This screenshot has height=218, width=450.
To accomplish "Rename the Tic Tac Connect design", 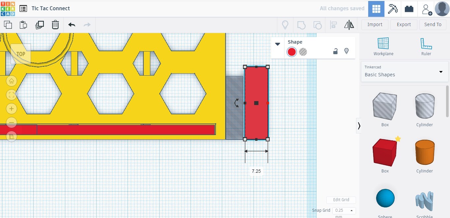I will 51,9.
